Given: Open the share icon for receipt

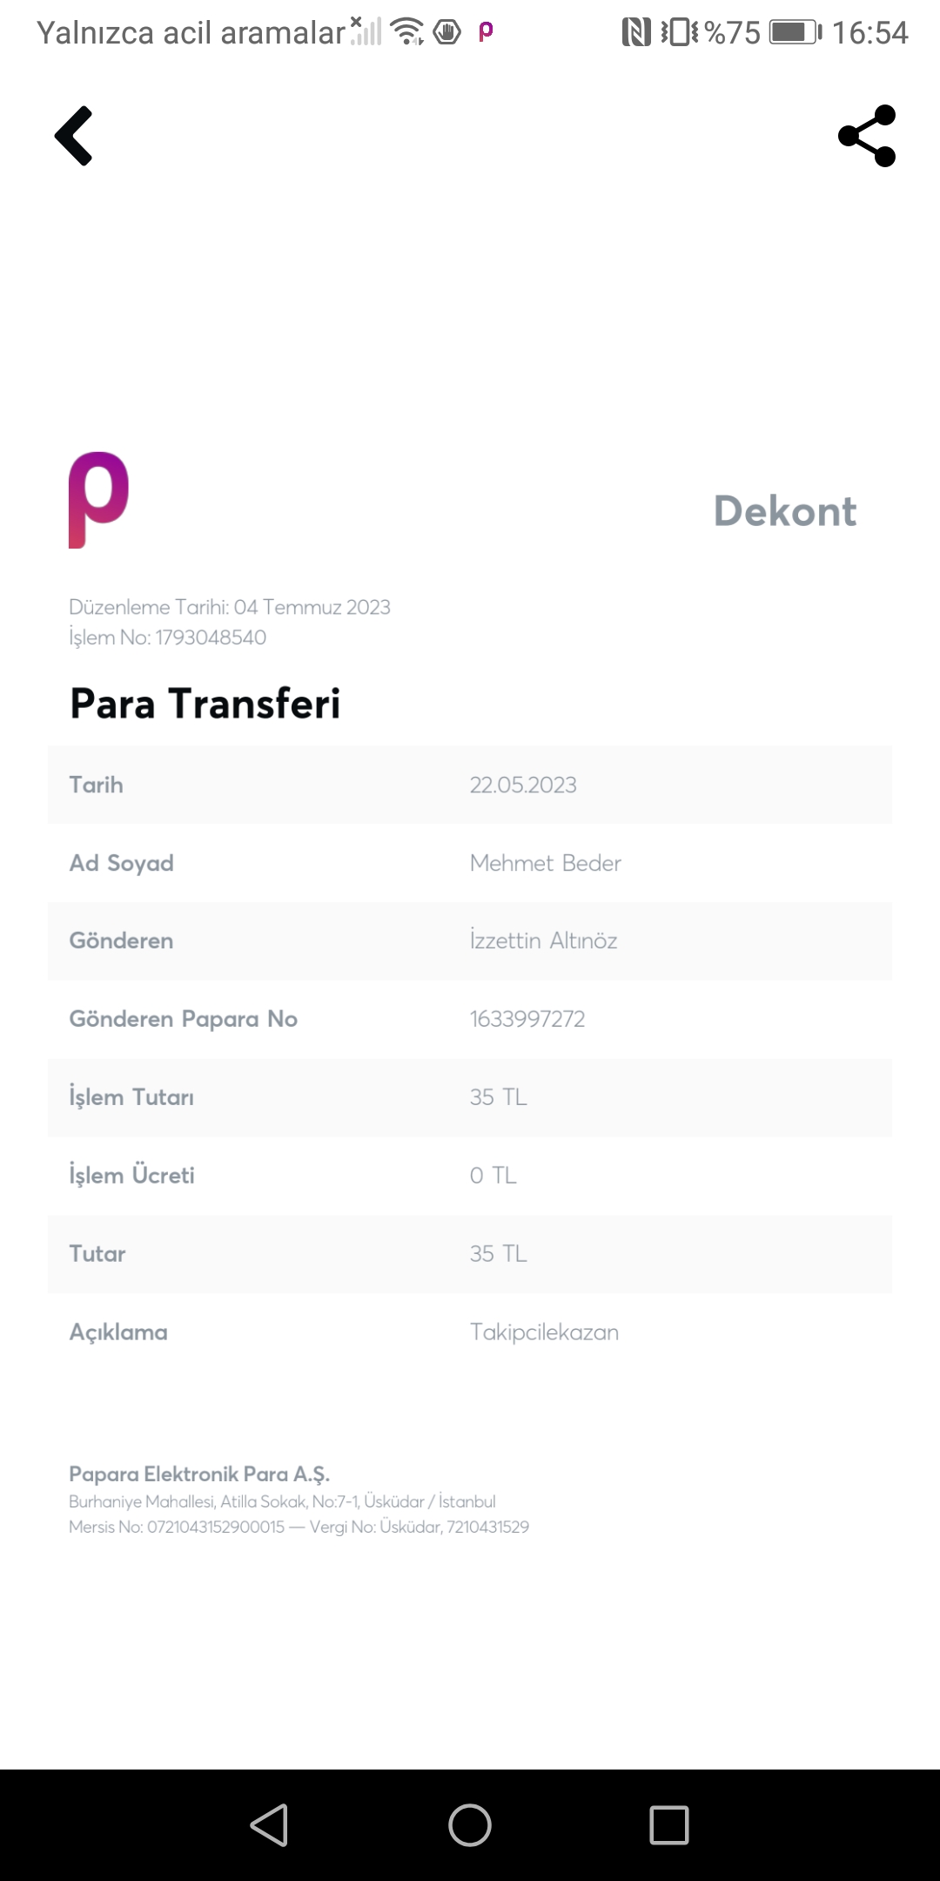Looking at the screenshot, I should coord(867,136).
